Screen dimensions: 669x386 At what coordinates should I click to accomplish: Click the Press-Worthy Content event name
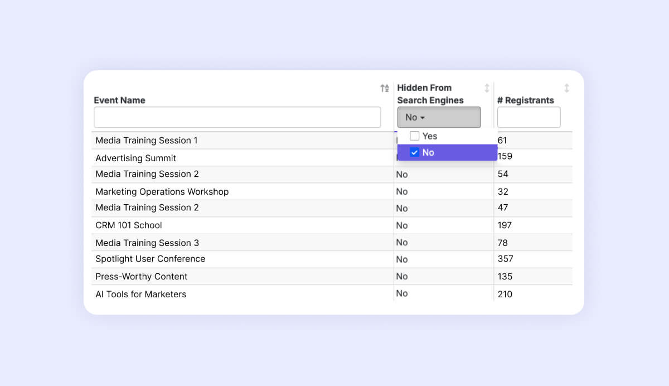(141, 277)
